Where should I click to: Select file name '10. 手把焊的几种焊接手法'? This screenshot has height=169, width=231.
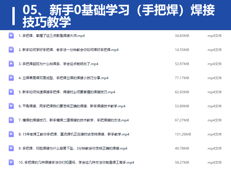(x=76, y=163)
